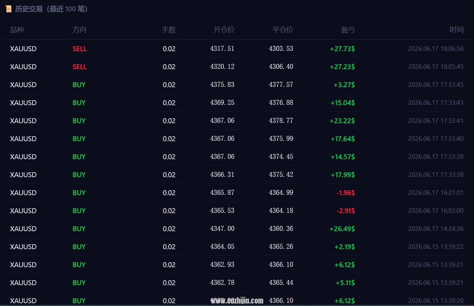This screenshot has width=474, height=306.
Task: Click timestamp 2026.06.17 17:33:45
Action: coord(436,85)
